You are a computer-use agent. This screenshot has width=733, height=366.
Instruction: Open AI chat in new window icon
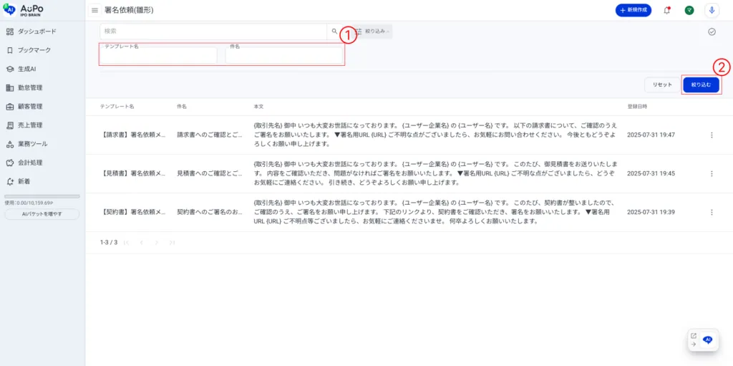click(693, 336)
